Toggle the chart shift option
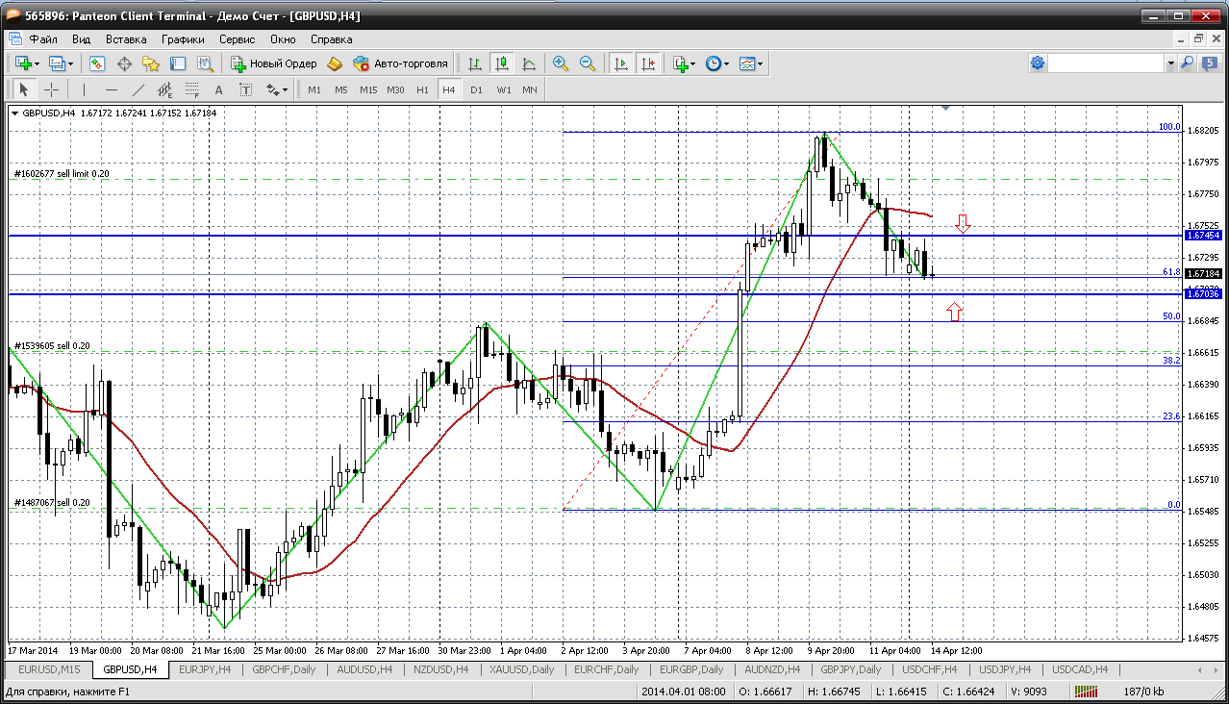Viewport: 1229px width, 704px height. click(648, 63)
